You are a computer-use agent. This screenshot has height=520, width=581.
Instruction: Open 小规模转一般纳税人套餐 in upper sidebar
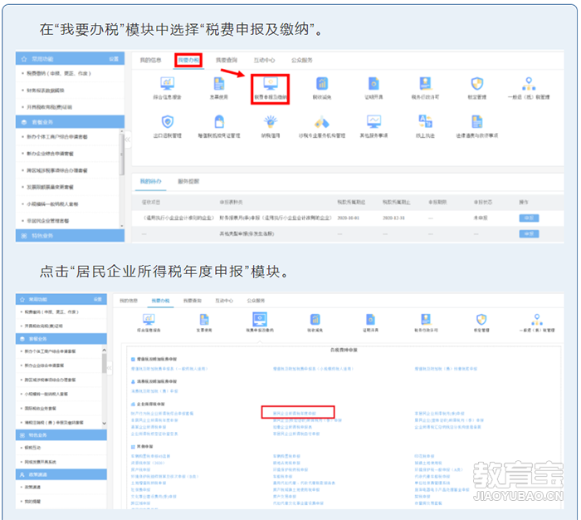coord(52,204)
